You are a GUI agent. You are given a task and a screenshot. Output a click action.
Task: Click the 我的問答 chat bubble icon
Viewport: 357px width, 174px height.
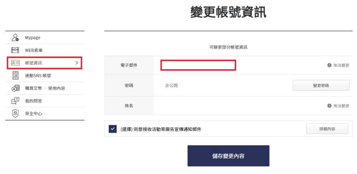tap(15, 101)
